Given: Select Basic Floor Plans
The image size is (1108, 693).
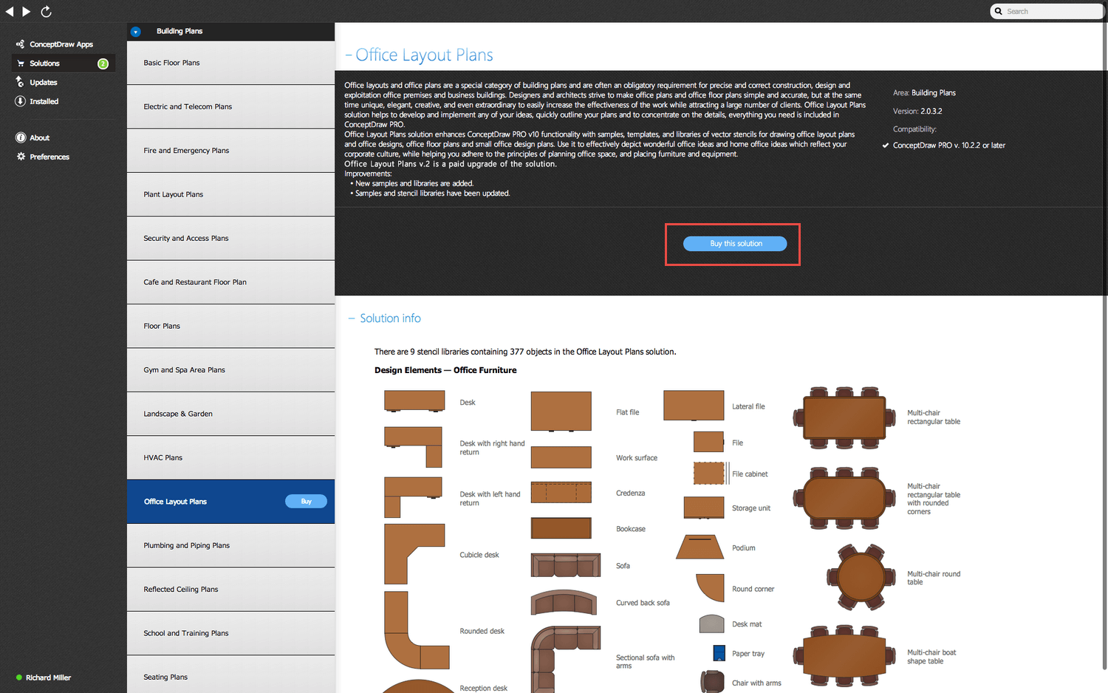Looking at the screenshot, I should point(230,63).
